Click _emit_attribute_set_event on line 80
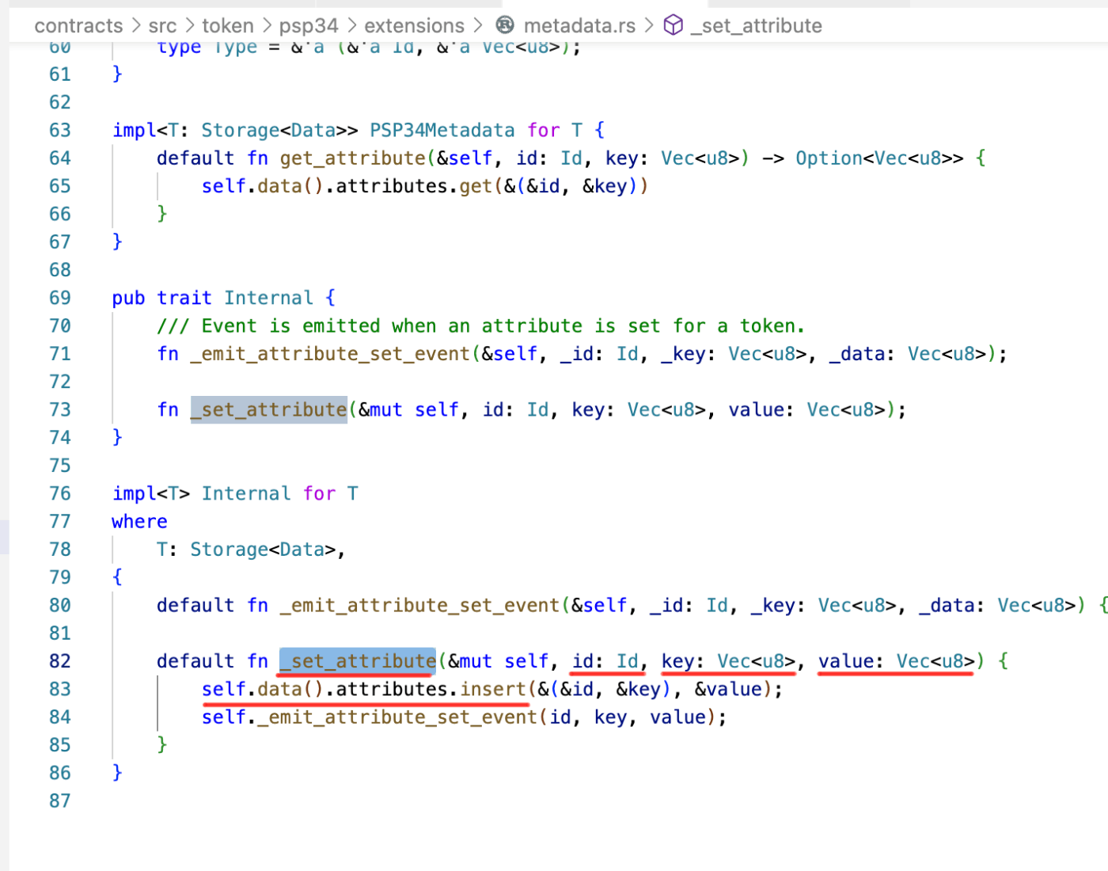 coord(419,606)
